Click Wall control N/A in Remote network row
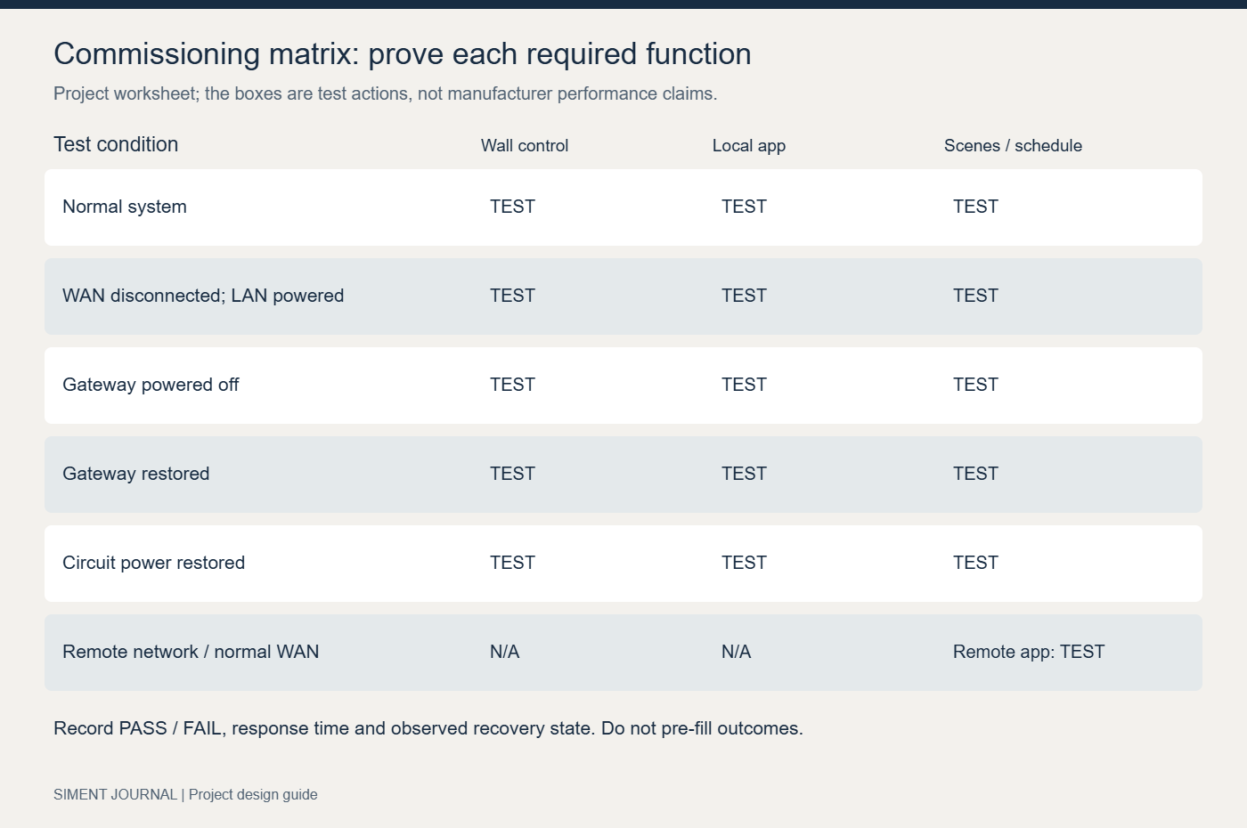 tap(504, 652)
